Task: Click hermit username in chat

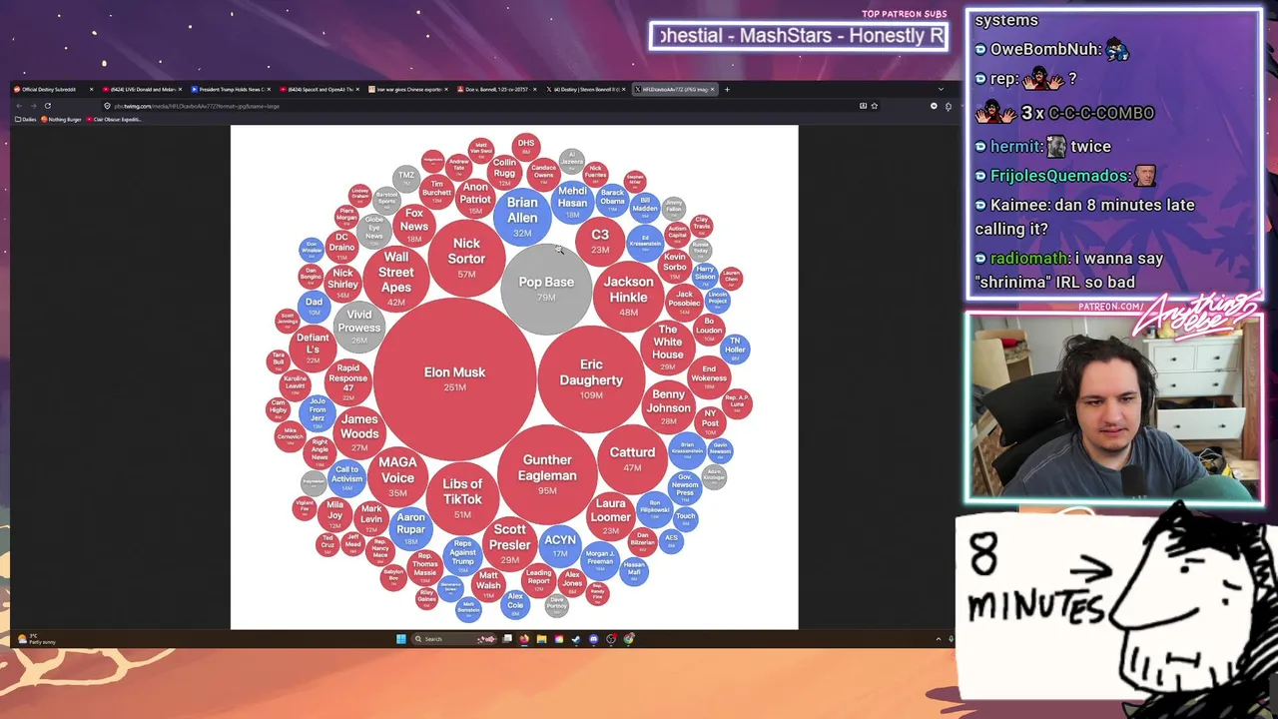Action: (x=1015, y=146)
